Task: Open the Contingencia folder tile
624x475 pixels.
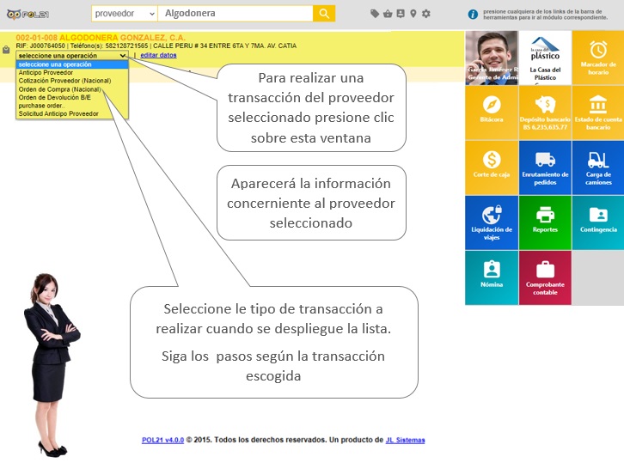Action: 598,222
